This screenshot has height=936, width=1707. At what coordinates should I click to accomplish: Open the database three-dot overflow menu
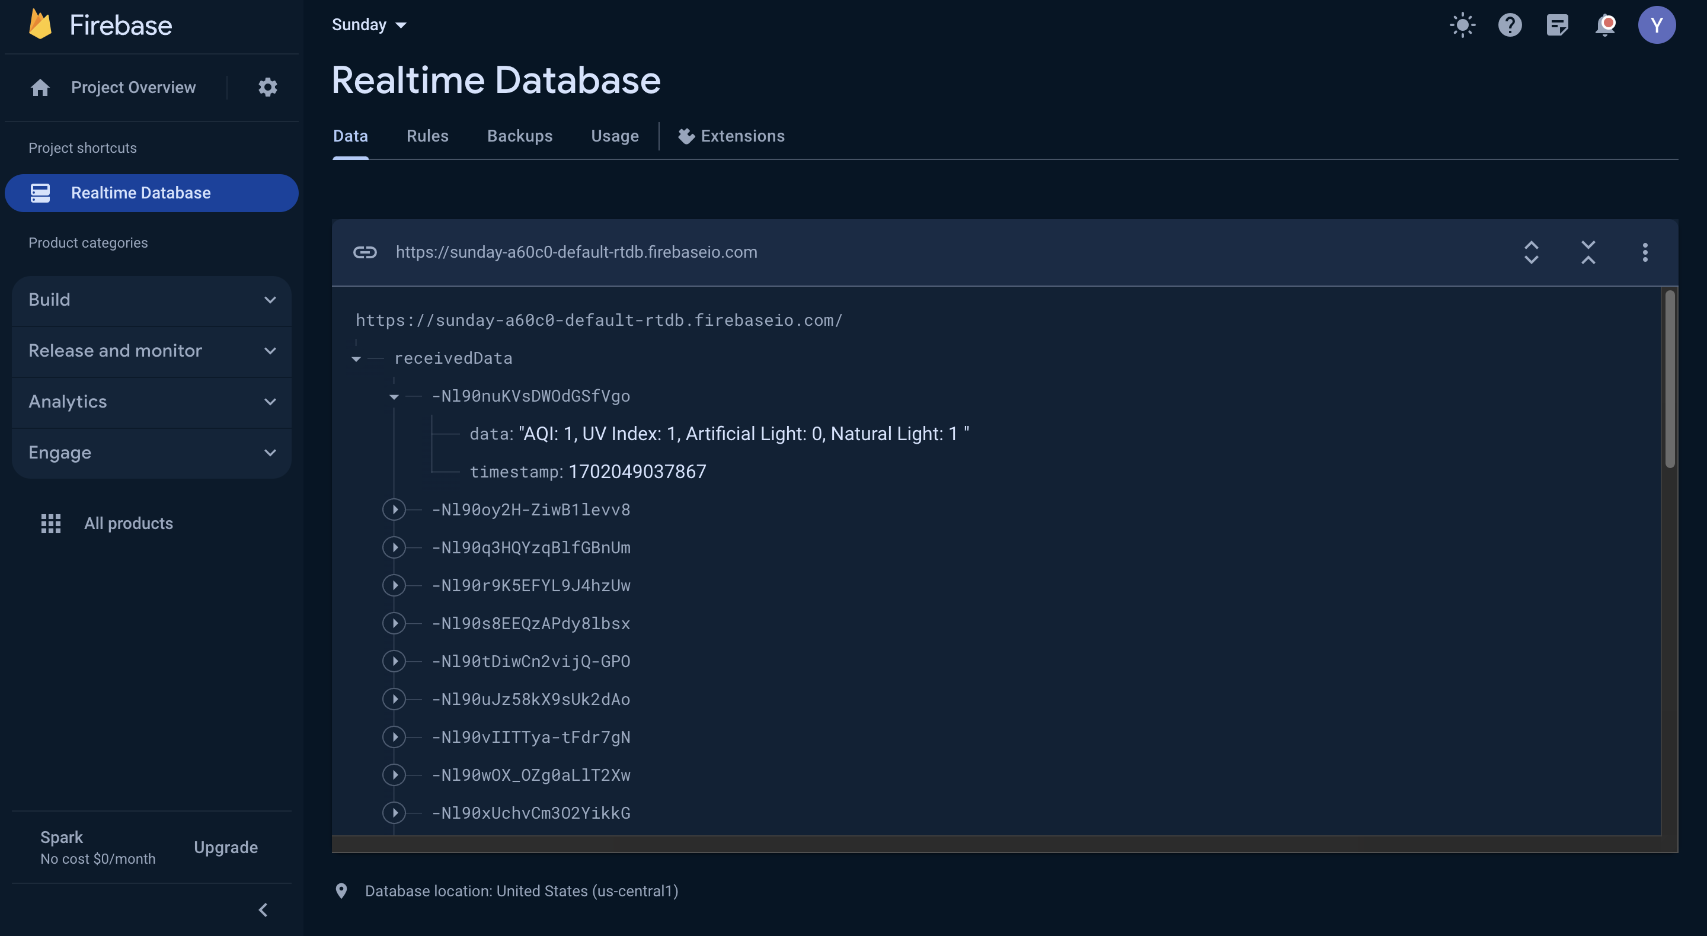click(1645, 252)
